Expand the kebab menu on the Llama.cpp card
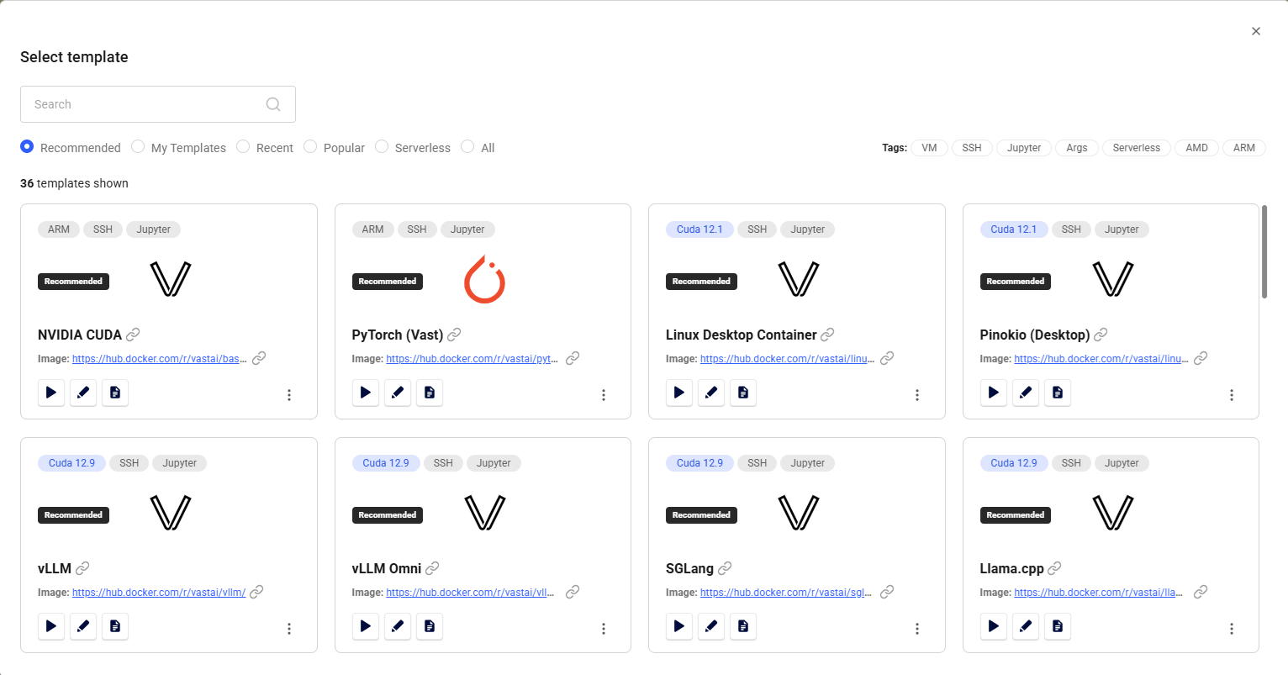This screenshot has width=1288, height=675. [1232, 628]
